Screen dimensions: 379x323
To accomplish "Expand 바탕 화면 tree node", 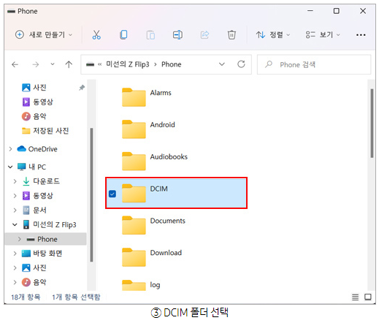I will 15,254.
